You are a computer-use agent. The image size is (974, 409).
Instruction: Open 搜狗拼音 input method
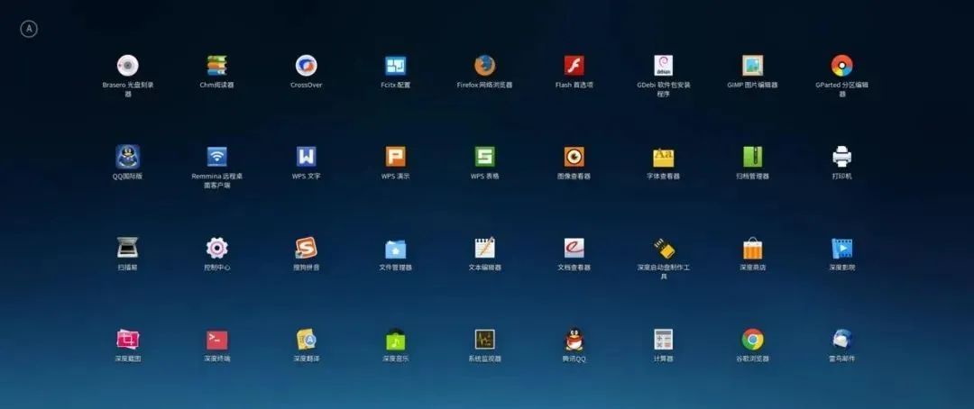pyautogui.click(x=307, y=248)
